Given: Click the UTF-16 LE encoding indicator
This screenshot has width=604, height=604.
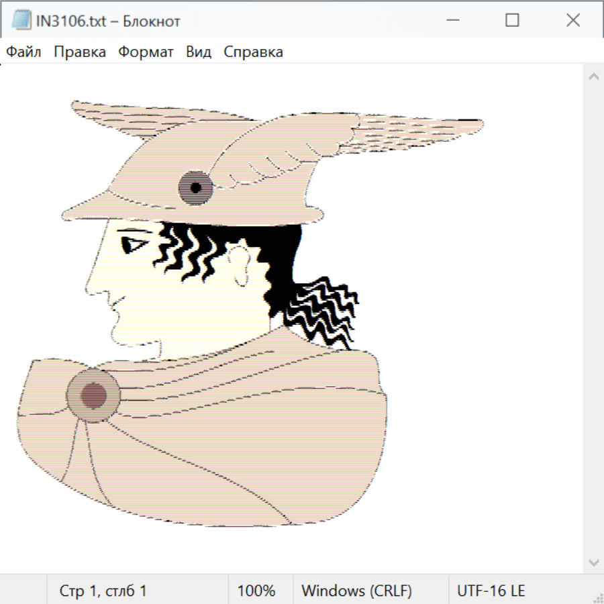Looking at the screenshot, I should point(491,591).
